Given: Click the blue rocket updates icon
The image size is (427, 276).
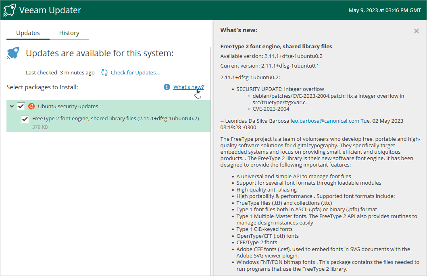Looking at the screenshot, I should click(13, 53).
